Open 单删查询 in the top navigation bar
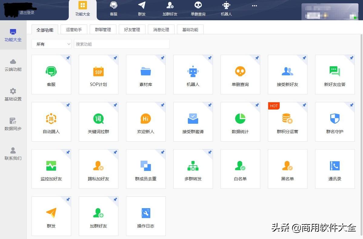Screen dimensions: 363x239 [x=198, y=8]
